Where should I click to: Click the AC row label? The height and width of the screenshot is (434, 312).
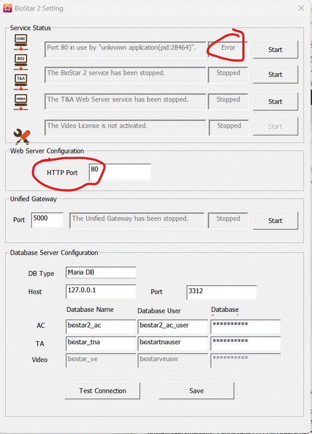(41, 326)
